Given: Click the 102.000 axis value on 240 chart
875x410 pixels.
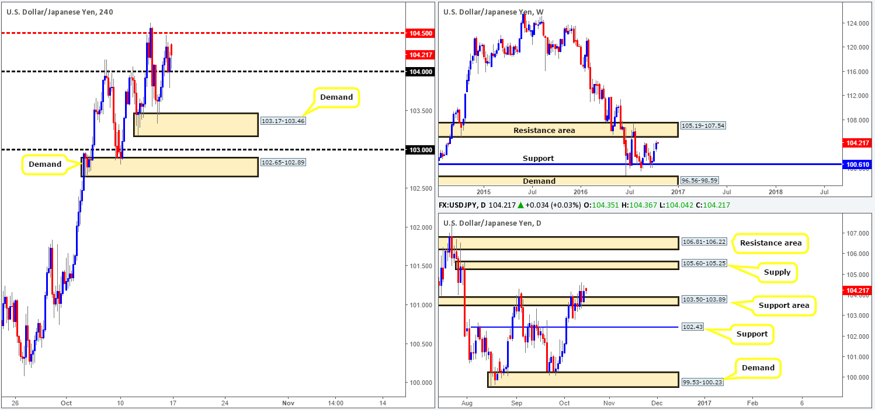Looking at the screenshot, I should click(422, 227).
